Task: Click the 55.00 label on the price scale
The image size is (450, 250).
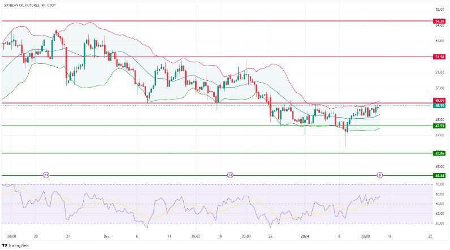Action: point(438,10)
